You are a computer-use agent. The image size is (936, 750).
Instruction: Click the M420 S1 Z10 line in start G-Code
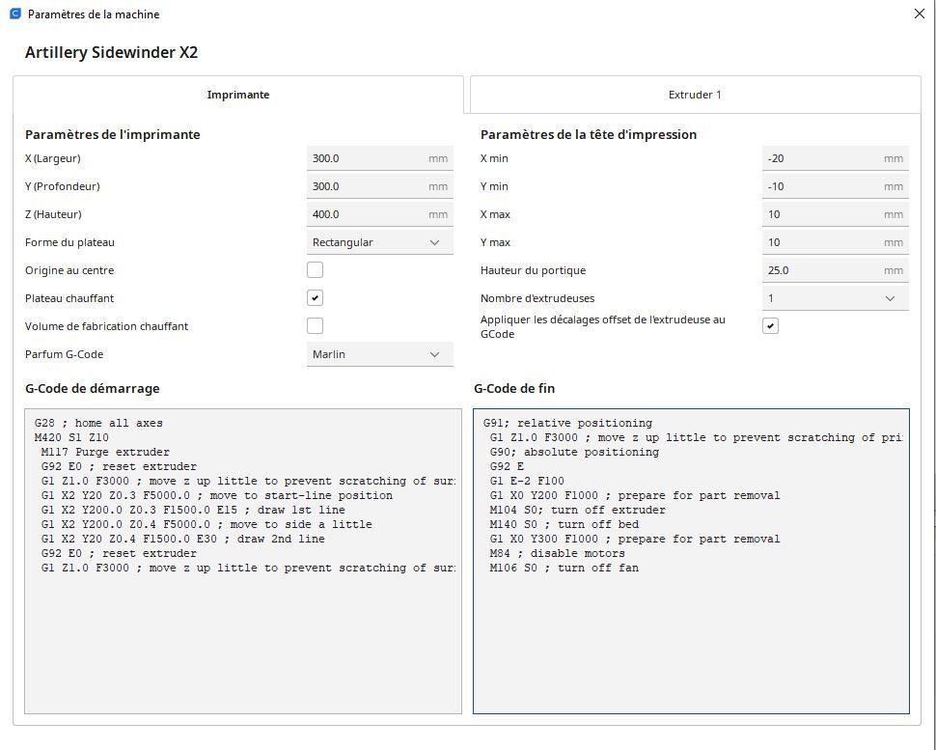coord(71,437)
